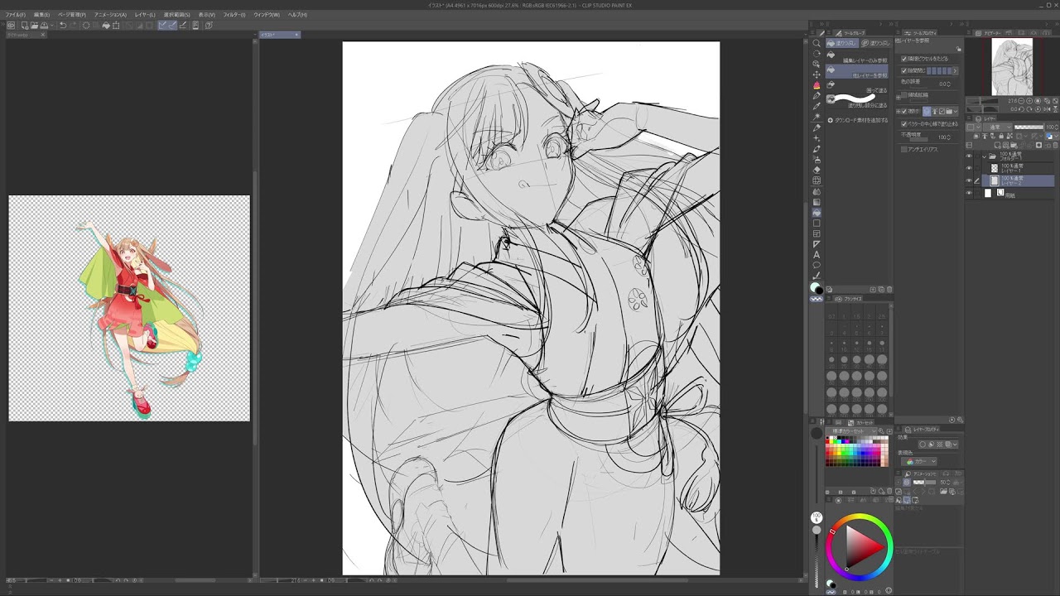
Task: Switch to イラスト canvas tab
Action: click(x=279, y=35)
